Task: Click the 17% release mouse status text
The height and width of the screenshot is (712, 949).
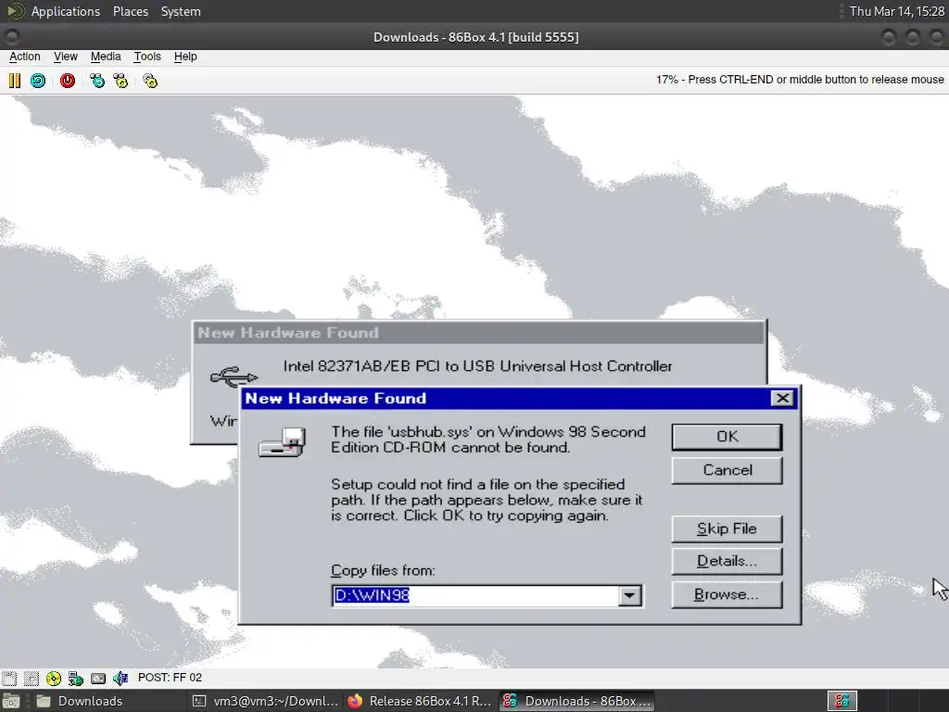Action: point(800,80)
